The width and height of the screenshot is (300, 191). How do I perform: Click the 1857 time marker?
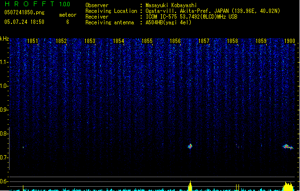204,41
